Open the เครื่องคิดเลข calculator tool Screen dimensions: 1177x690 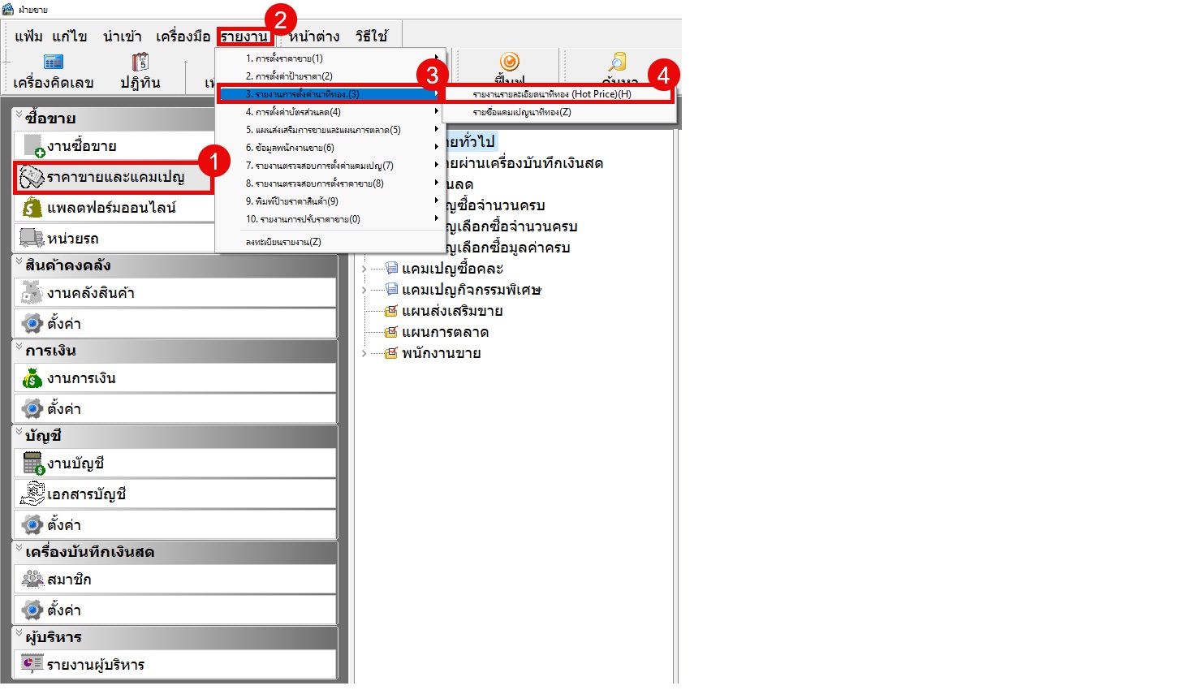[x=54, y=71]
